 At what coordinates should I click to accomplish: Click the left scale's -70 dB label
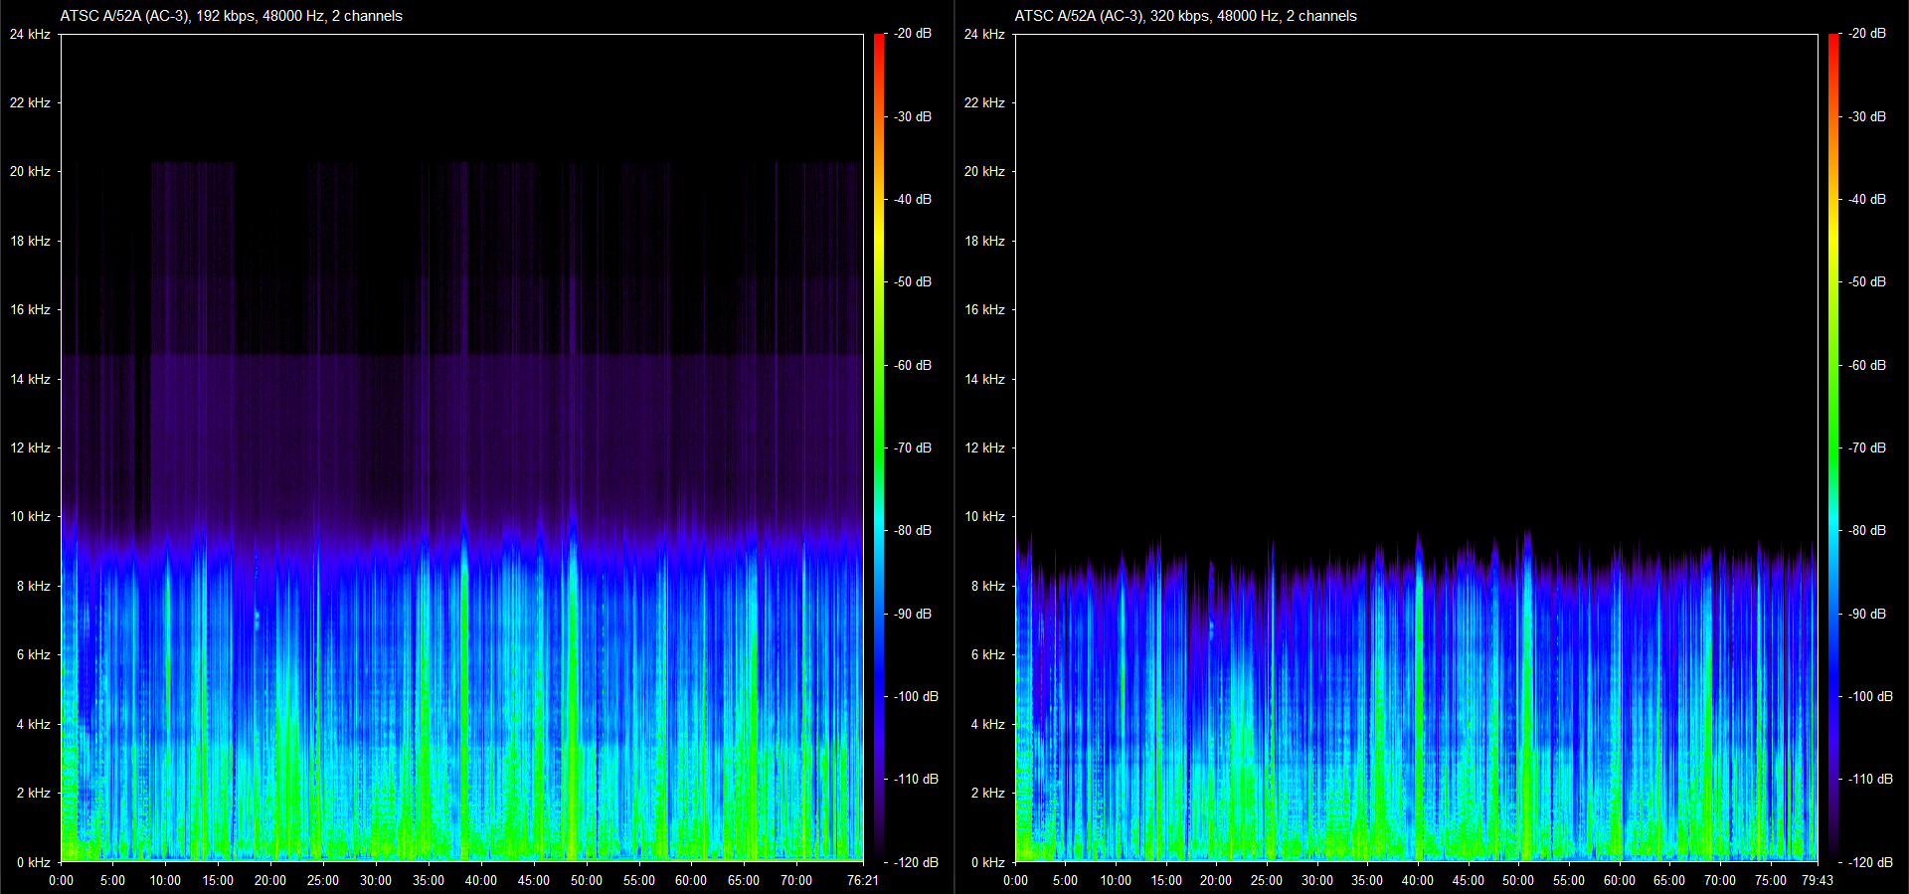(x=913, y=447)
